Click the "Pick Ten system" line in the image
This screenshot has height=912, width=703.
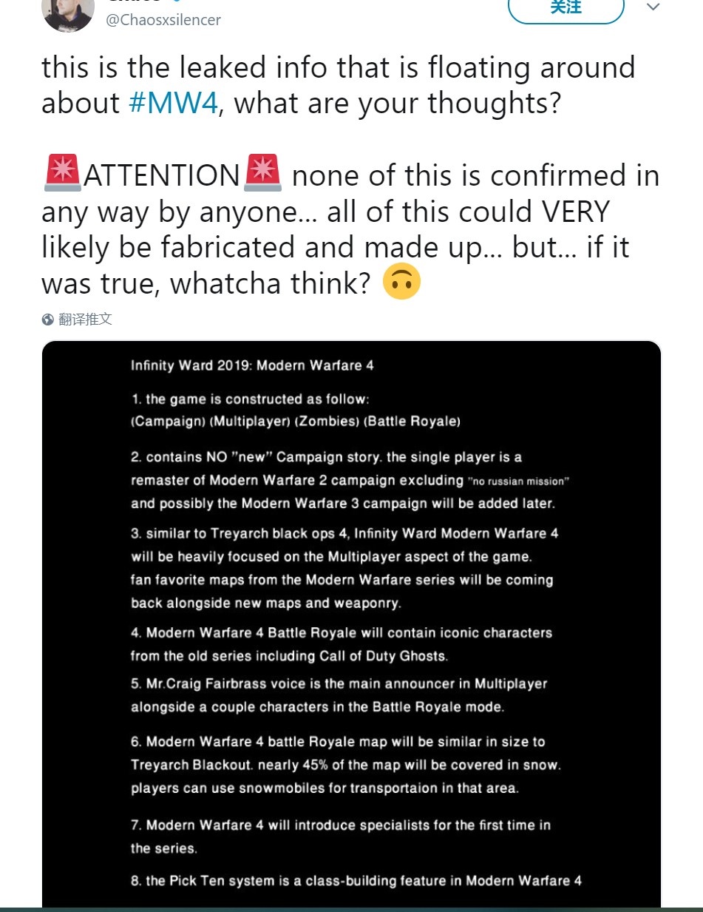tap(356, 881)
